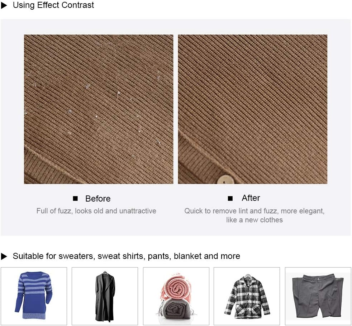Image resolution: width=352 pixels, height=326 pixels.
Task: Click the square bullet next to Before
Action: click(75, 198)
